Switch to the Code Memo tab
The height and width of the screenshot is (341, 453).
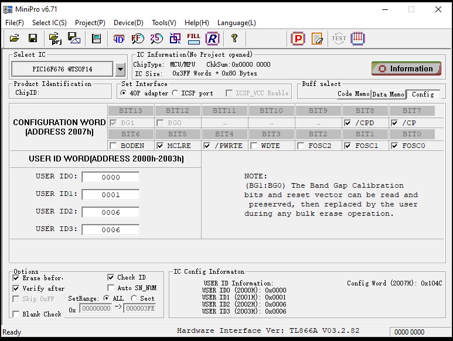tap(353, 94)
